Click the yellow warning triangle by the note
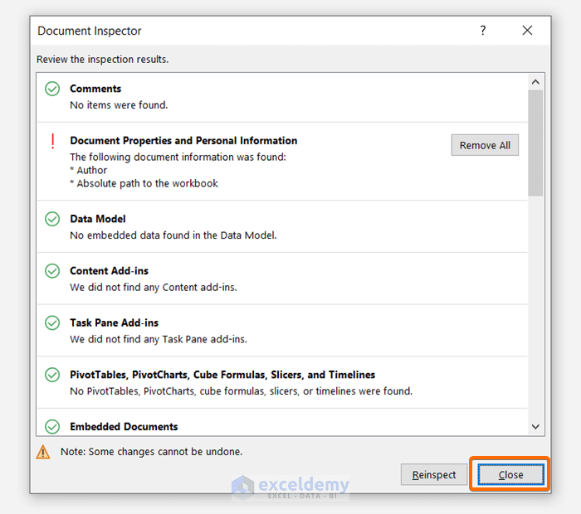The height and width of the screenshot is (514, 581). coord(43,452)
